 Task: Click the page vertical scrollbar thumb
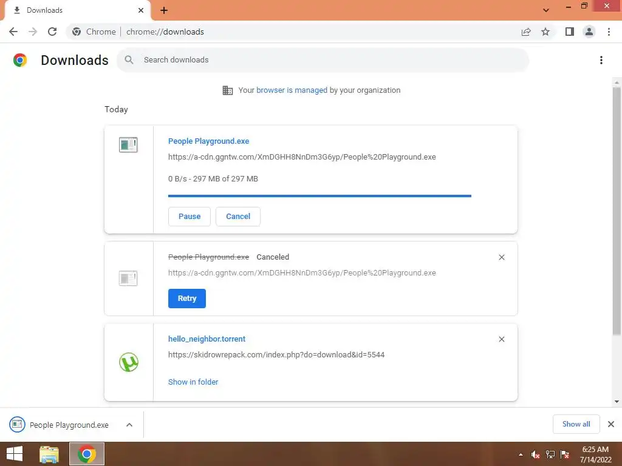617,211
